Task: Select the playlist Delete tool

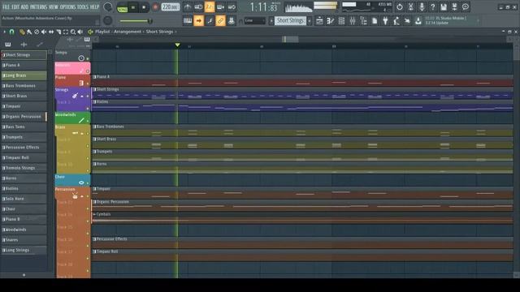Action: 37,32
